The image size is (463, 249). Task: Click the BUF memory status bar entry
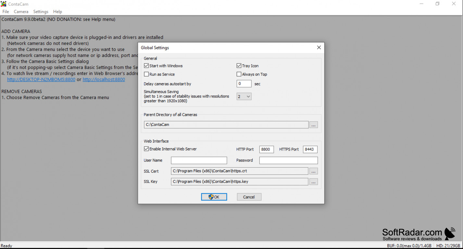(409, 246)
